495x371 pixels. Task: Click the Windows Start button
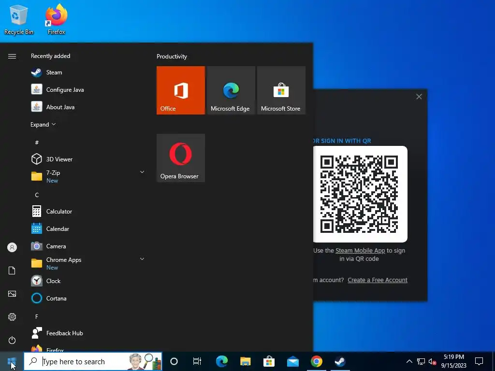(12, 361)
